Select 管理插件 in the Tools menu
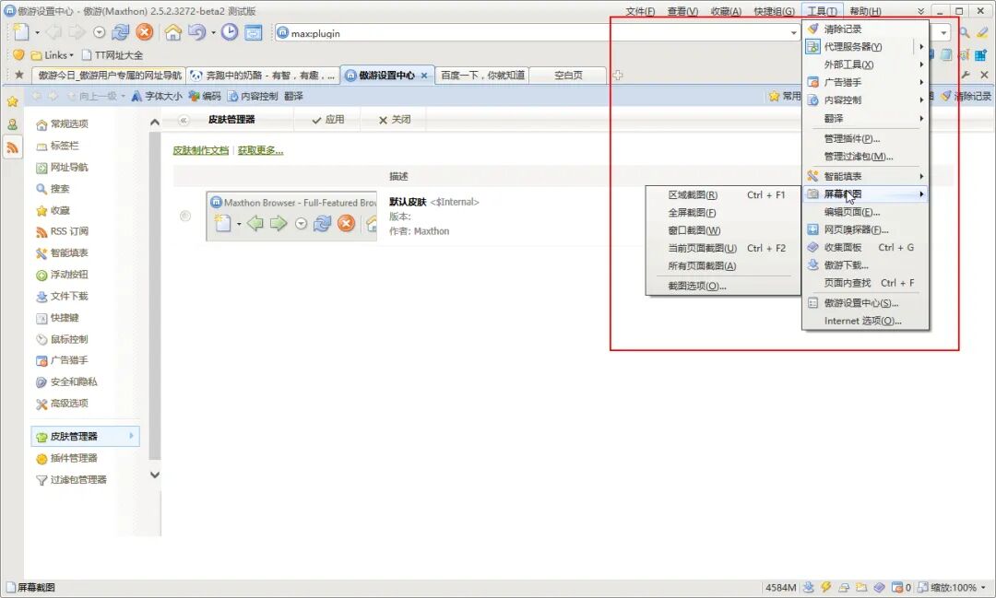996x598 pixels. (x=865, y=138)
